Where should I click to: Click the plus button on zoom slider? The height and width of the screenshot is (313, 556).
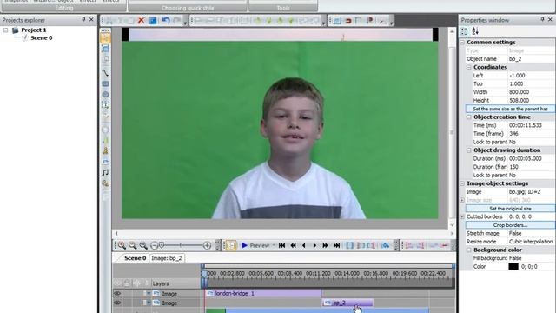(207, 245)
